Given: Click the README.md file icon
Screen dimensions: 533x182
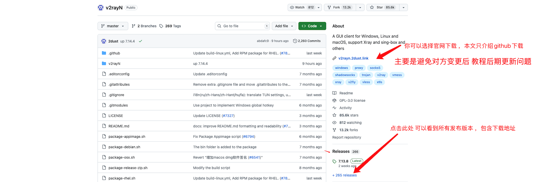Looking at the screenshot, I should [x=104, y=126].
